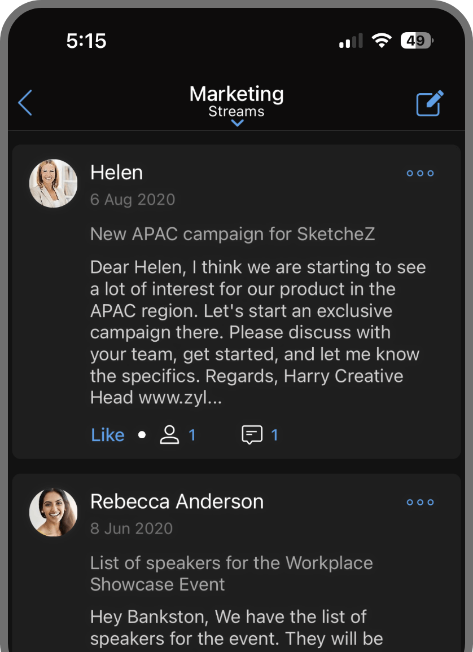Like Helen's APAC campaign post
473x652 pixels.
point(107,434)
